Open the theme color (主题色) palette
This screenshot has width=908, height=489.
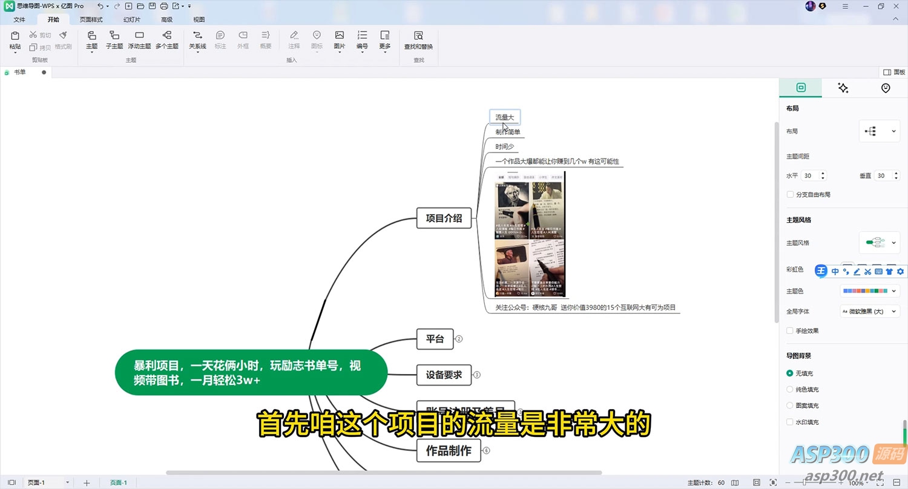(x=869, y=291)
